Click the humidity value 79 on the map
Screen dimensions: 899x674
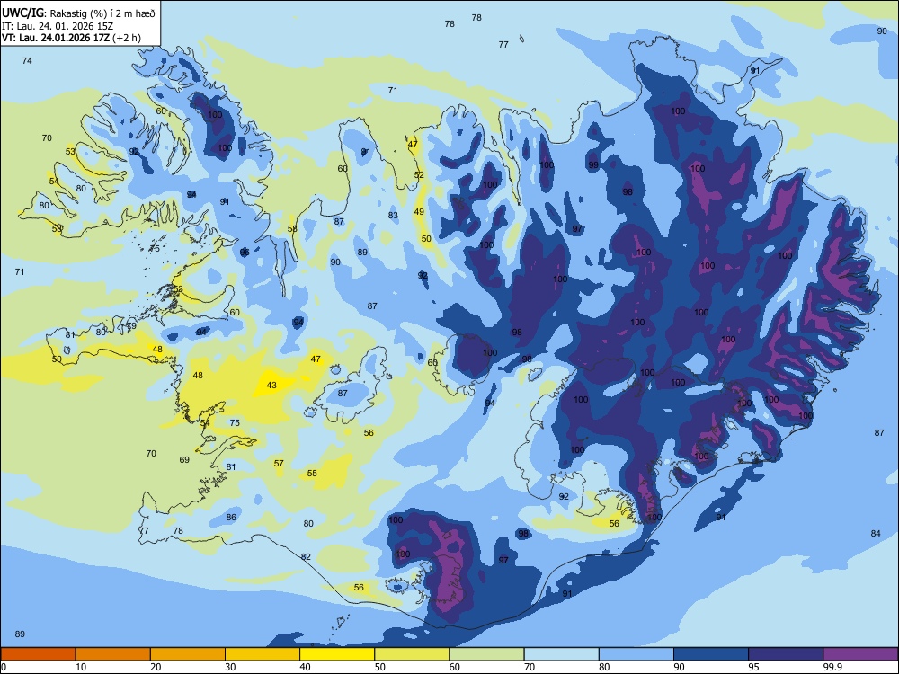coord(132,326)
